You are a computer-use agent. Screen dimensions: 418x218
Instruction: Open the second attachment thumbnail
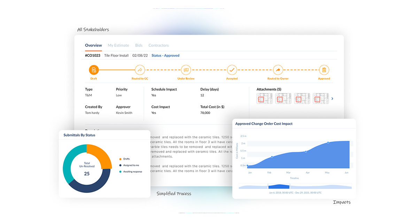click(284, 98)
